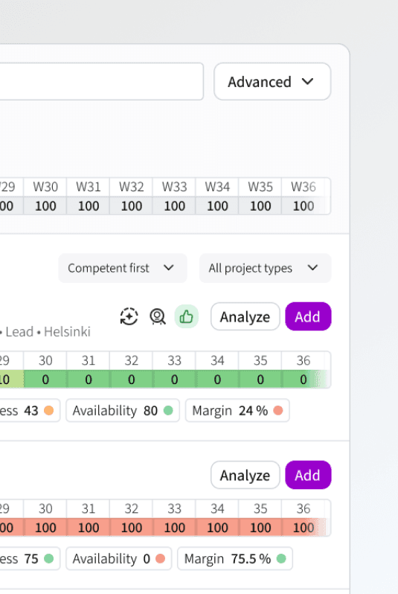Select the W32 week column header

tap(132, 187)
